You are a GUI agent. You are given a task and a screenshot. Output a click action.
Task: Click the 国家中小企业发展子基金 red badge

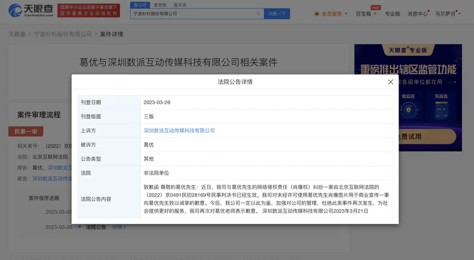pos(88,11)
